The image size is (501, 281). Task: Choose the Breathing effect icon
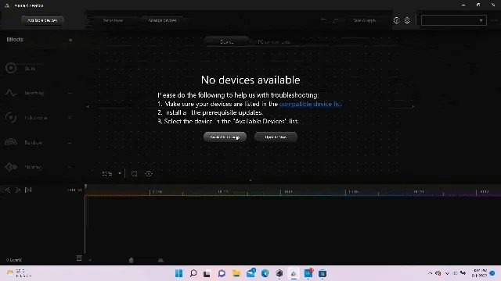(10, 93)
